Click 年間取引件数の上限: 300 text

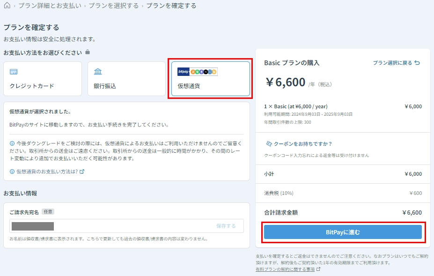[287, 122]
